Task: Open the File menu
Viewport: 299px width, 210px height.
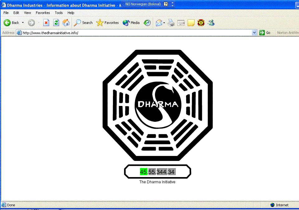Action: tap(6, 13)
